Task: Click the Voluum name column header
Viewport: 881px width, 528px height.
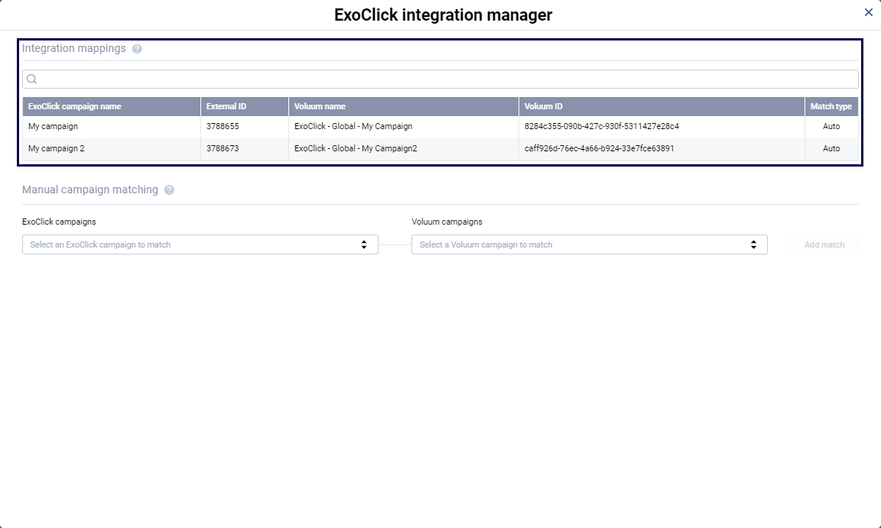Action: pyautogui.click(x=318, y=106)
